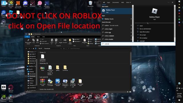The image size is (183, 103).
Task: Click Run as administrator in search panel
Action: pyautogui.click(x=145, y=29)
